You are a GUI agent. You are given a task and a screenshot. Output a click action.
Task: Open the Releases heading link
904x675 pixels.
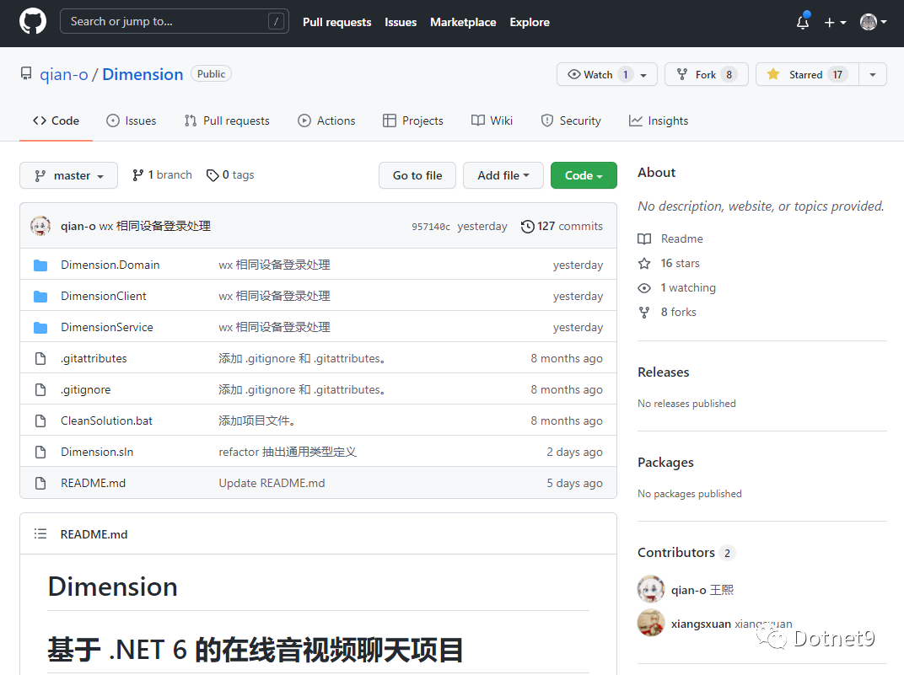click(663, 372)
